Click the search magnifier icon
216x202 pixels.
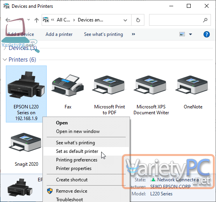[x=205, y=20]
